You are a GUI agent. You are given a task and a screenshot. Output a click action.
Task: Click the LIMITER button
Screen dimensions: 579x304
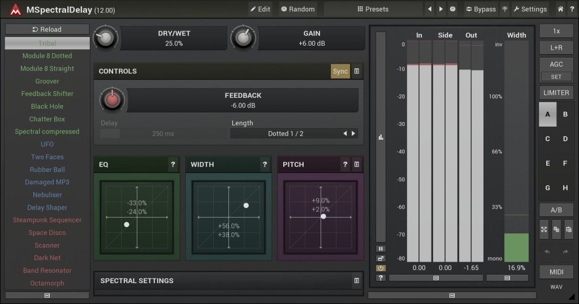coord(556,93)
